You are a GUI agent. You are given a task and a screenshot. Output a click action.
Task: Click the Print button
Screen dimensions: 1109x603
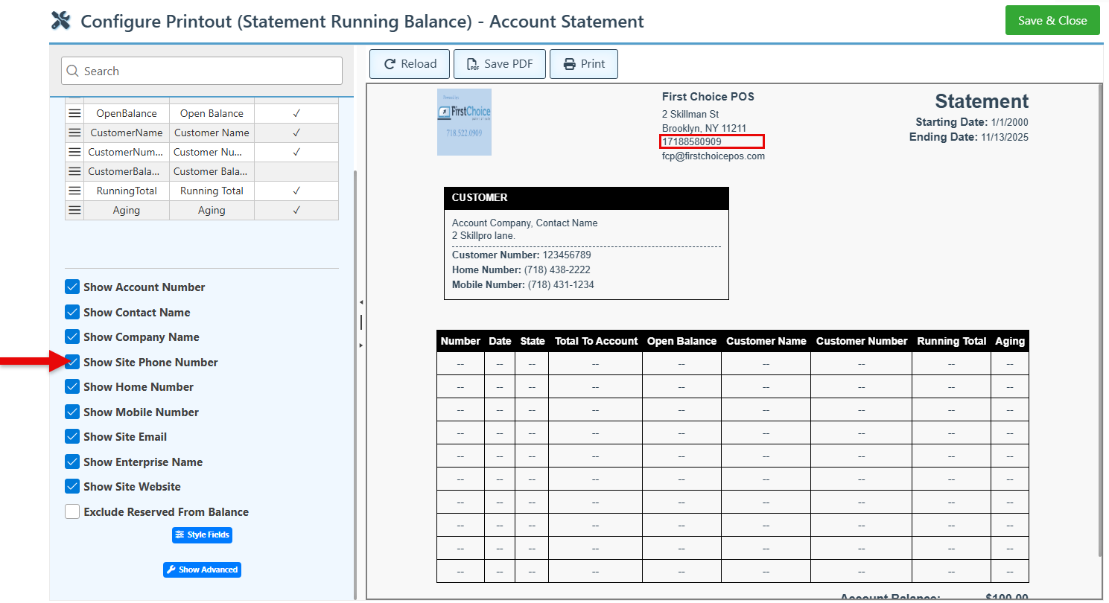click(583, 64)
